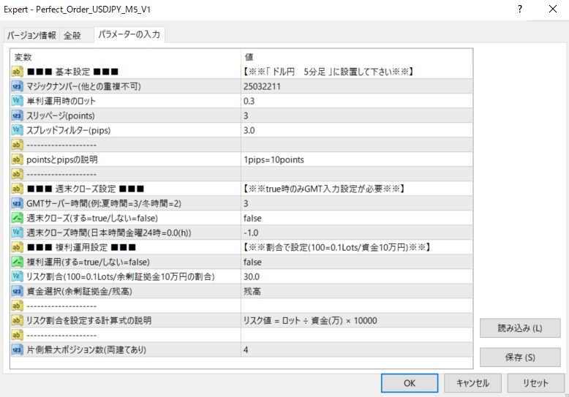
Task: Click the キャンセル button
Action: [472, 383]
